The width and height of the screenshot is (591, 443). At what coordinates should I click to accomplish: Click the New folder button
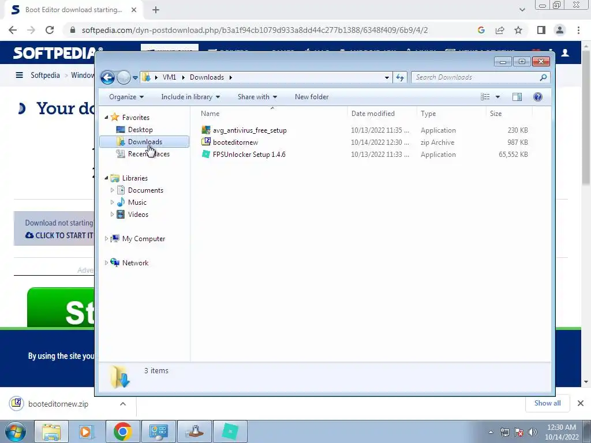pyautogui.click(x=312, y=97)
